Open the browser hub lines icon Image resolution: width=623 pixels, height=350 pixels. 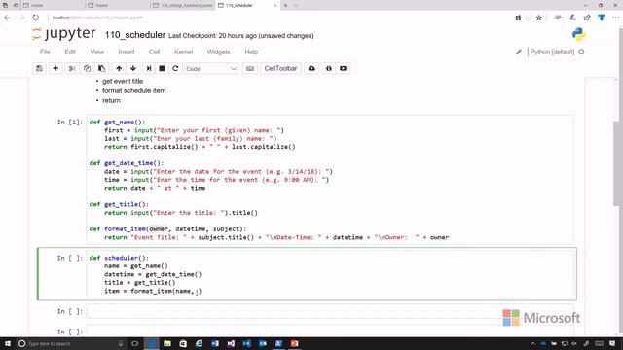click(x=558, y=17)
